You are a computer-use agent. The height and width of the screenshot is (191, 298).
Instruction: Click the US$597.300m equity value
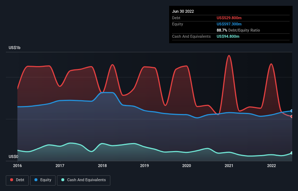229,24
